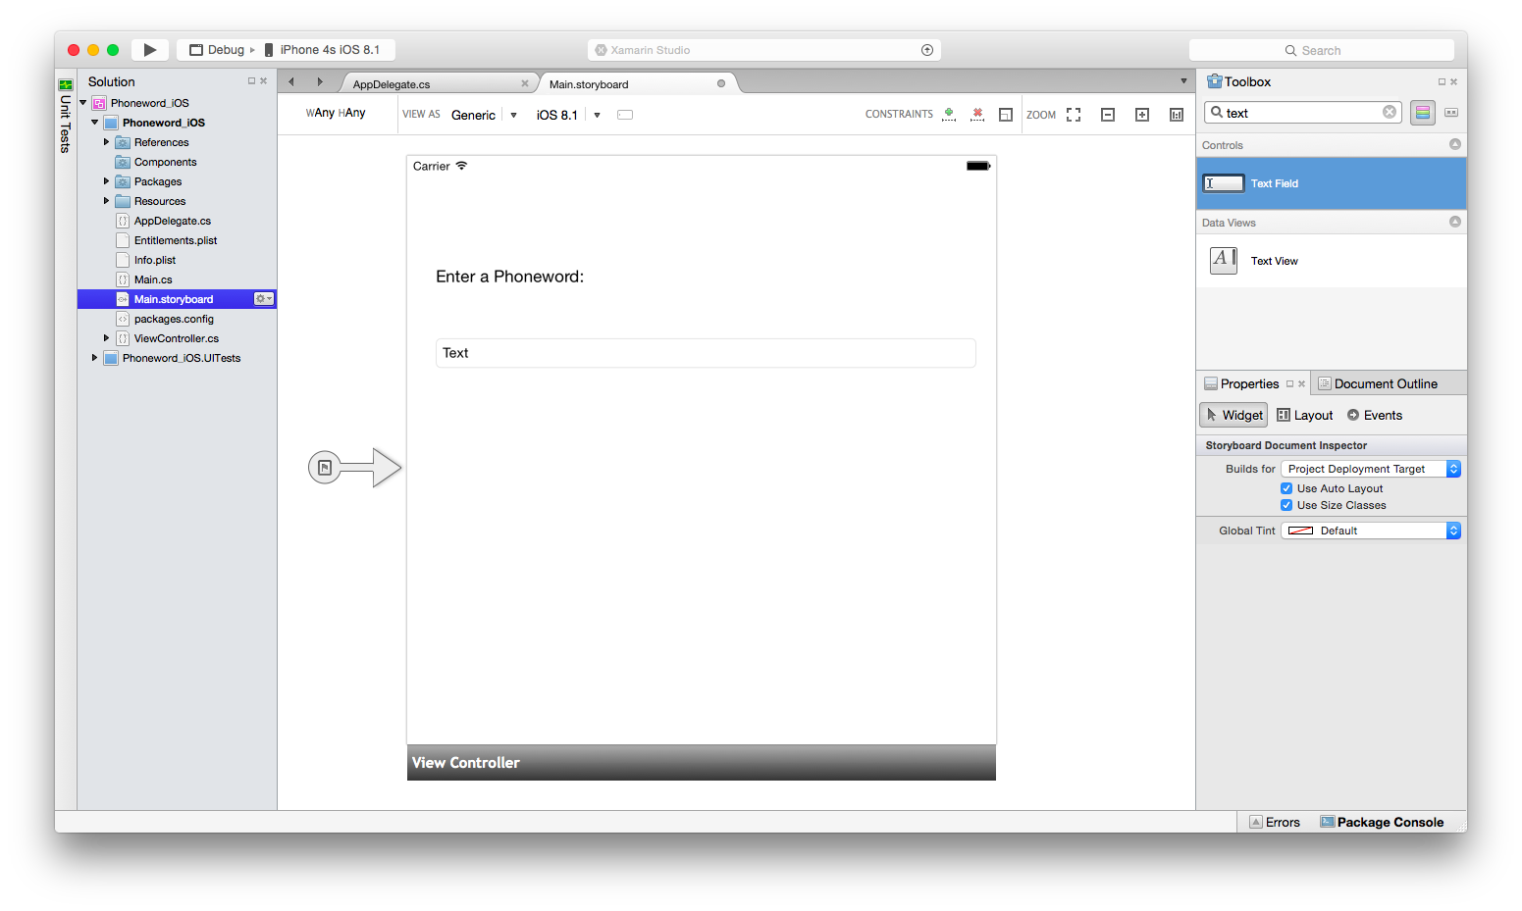This screenshot has height=911, width=1522.
Task: Open the Errors pad
Action: (x=1275, y=823)
